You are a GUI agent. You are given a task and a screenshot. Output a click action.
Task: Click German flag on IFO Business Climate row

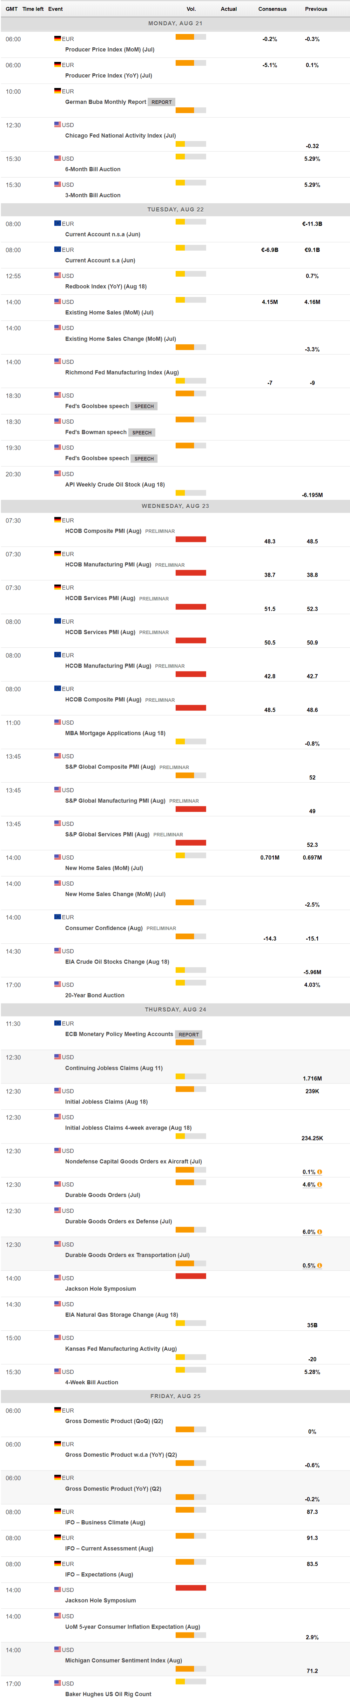pyautogui.click(x=57, y=1511)
